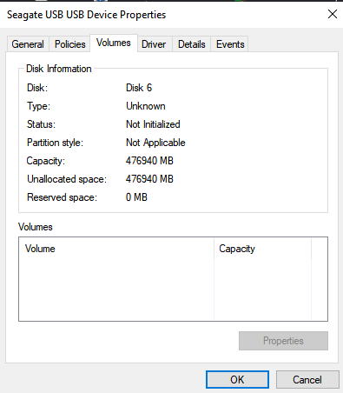This screenshot has width=343, height=393.
Task: Click the Cancel button
Action: click(307, 379)
